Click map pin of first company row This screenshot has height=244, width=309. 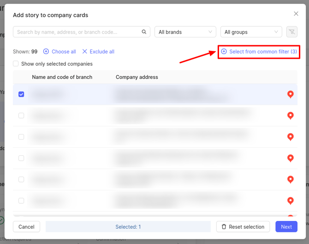pos(291,94)
